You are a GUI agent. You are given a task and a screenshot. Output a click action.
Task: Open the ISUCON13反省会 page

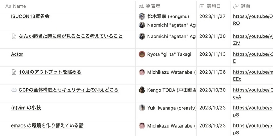click(30, 16)
